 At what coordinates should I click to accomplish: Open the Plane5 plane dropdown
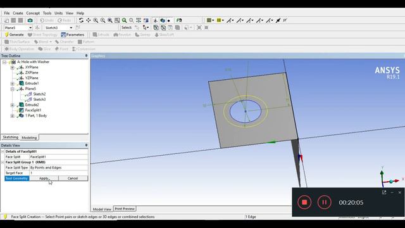point(30,28)
